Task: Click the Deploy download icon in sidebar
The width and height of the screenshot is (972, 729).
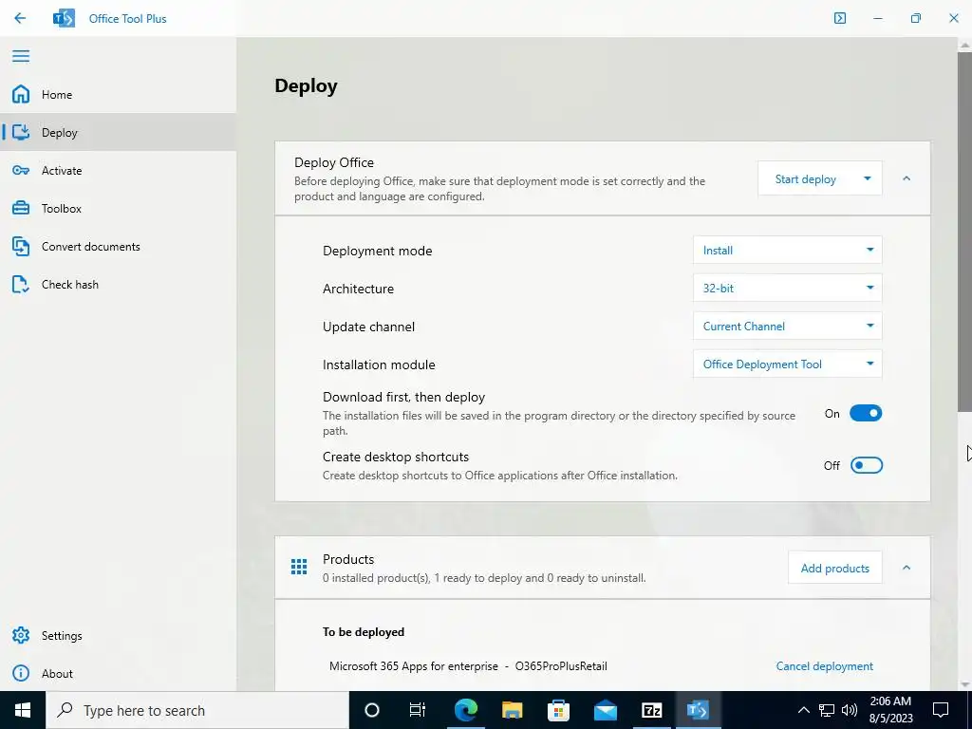Action: 21,132
